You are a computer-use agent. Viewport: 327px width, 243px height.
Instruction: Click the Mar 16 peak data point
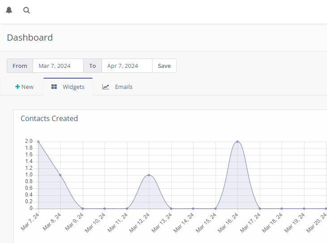coord(237,142)
